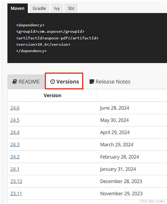This screenshot has width=167, height=204.
Task: Open version 23.11 link
Action: tap(16, 193)
